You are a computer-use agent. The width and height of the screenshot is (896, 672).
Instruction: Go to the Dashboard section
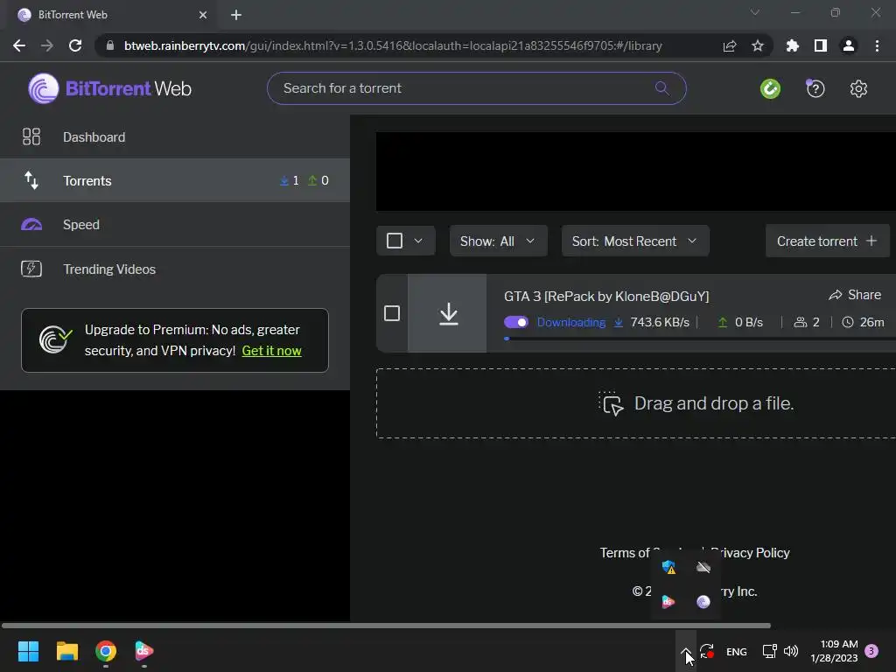coord(175,137)
